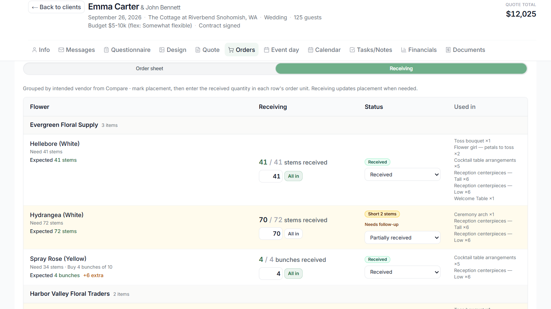Edit Hellebore received quantity field
The image size is (551, 309).
click(x=271, y=176)
